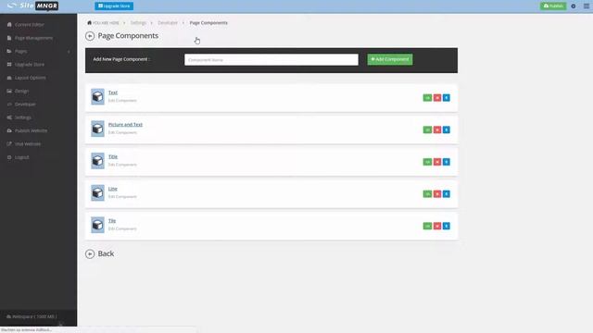
Task: Select Publish Website in the sidebar
Action: click(x=31, y=130)
